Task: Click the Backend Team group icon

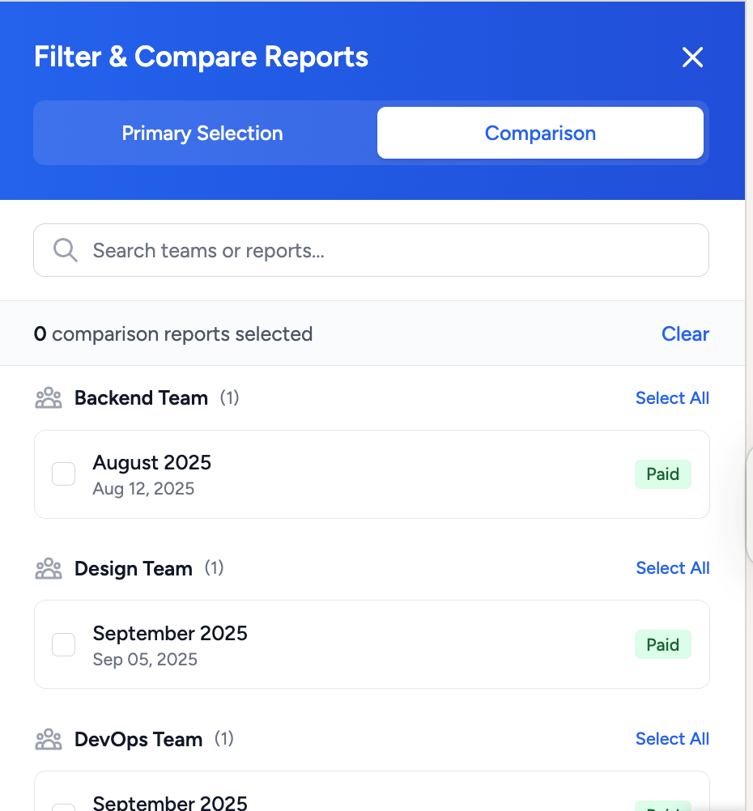Action: (49, 398)
